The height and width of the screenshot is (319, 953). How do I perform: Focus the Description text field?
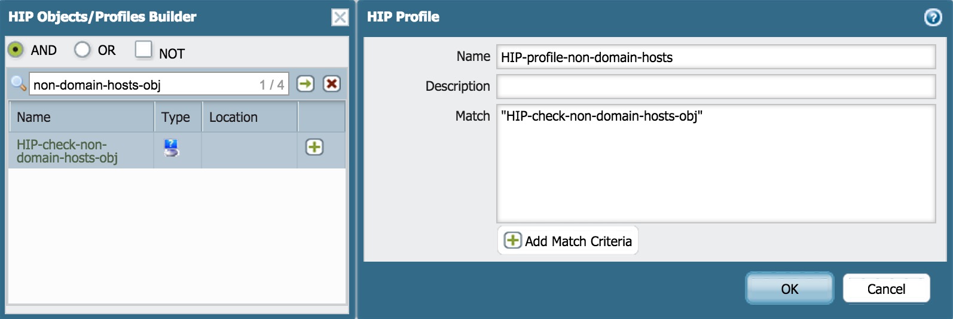[715, 86]
